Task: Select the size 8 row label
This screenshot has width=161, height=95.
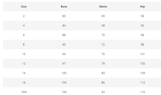Action: 24,44
